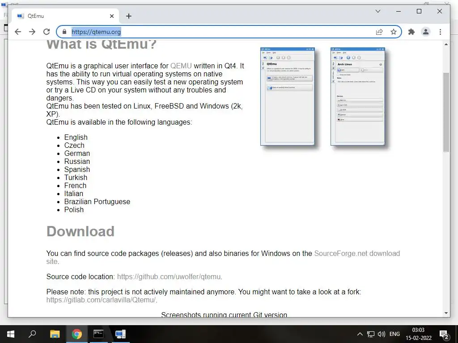
Task: Click "Polish" list item
Action: [74, 210]
